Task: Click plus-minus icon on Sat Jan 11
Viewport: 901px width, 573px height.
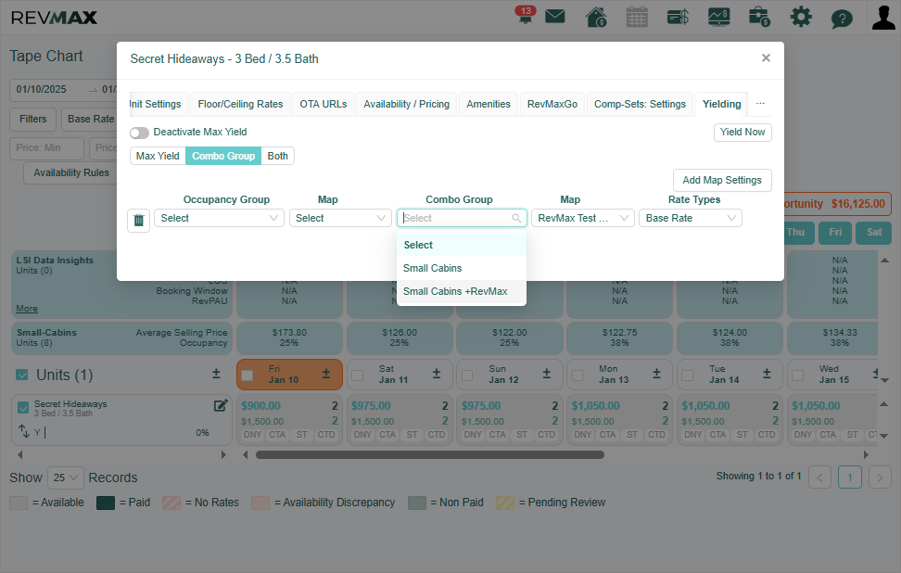Action: click(x=437, y=374)
